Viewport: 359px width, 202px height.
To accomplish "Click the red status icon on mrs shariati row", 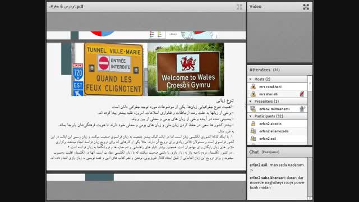I will 302,94.
